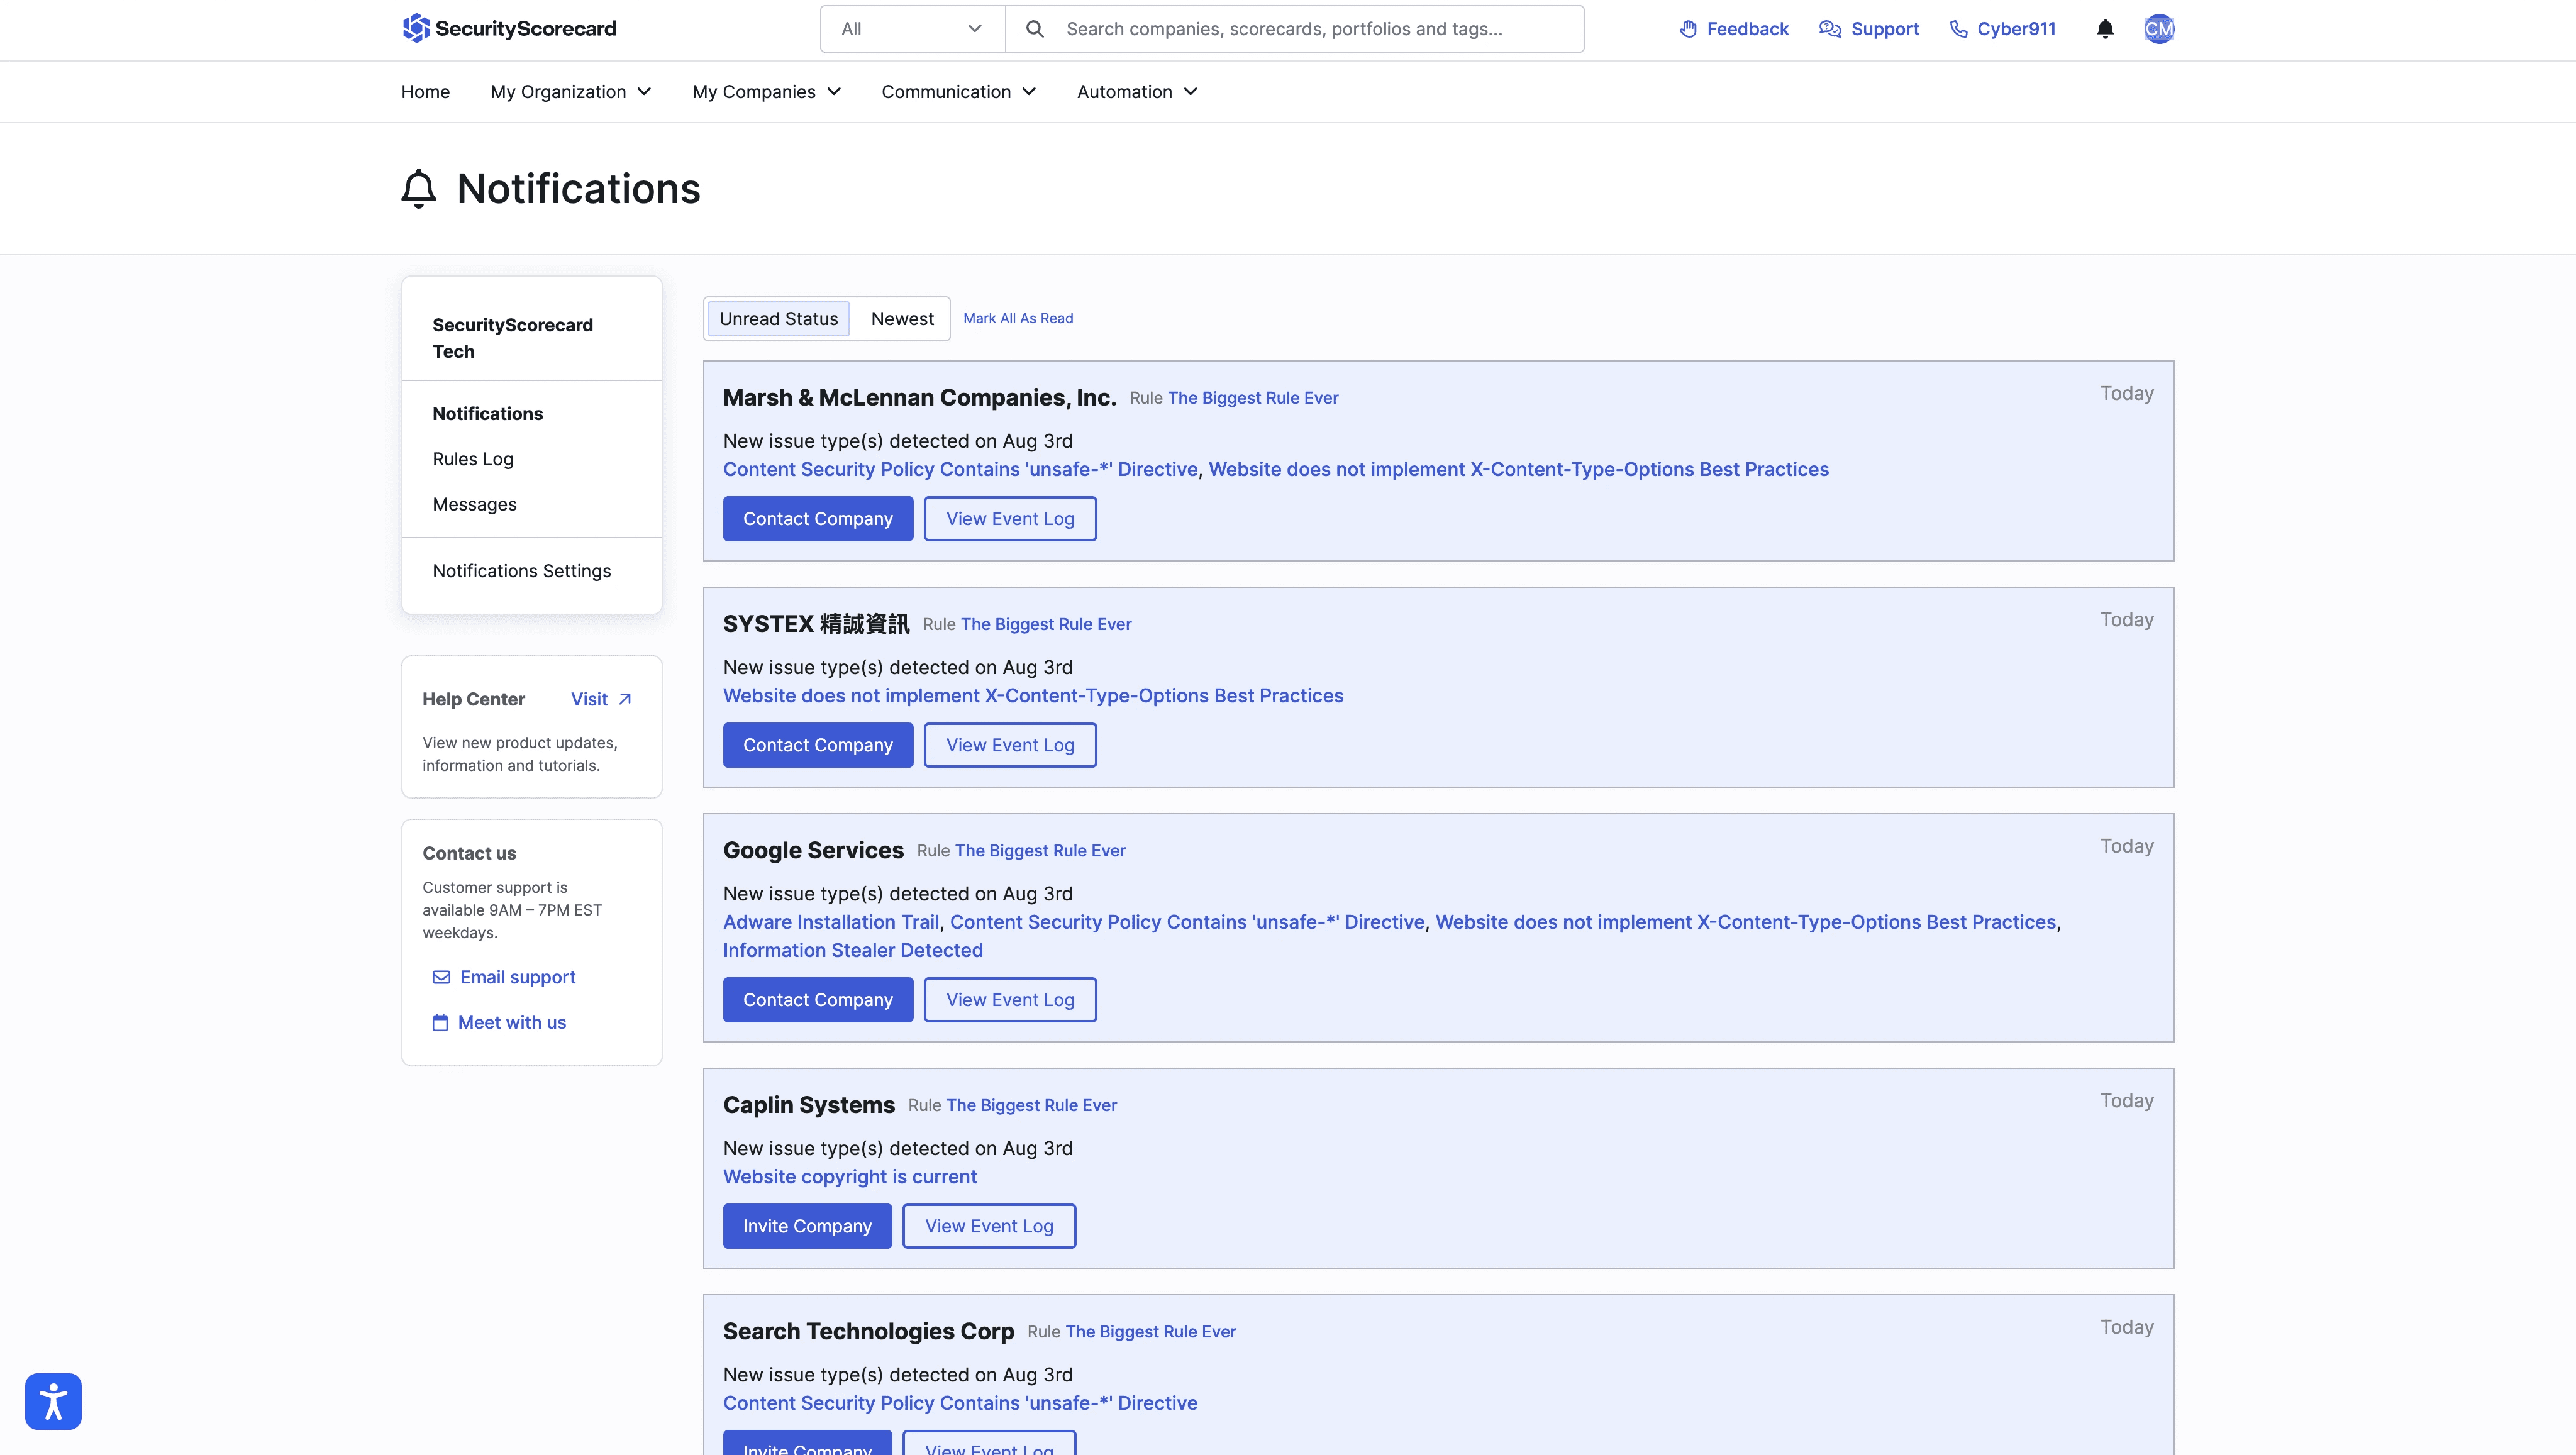The image size is (2576, 1455).
Task: Click View Event Log for Caplin Systems
Action: tap(988, 1226)
